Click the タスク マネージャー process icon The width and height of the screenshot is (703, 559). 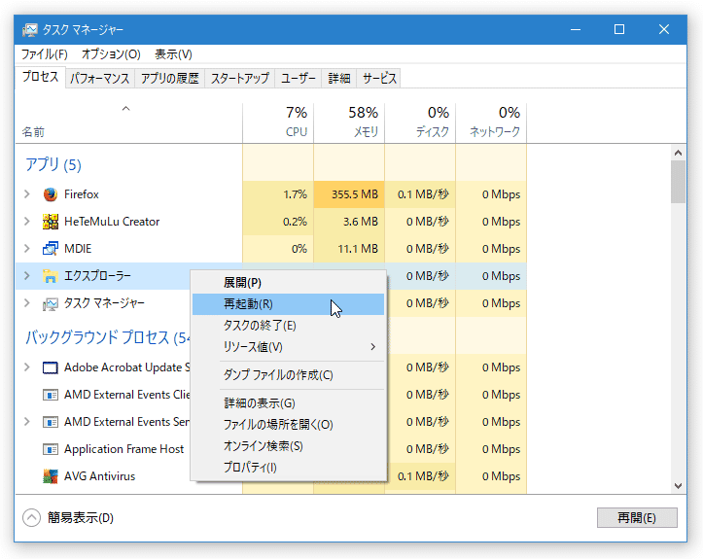pyautogui.click(x=51, y=303)
